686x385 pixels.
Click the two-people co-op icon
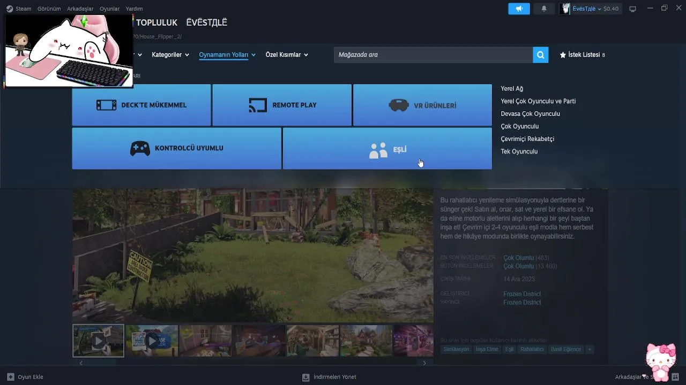[x=378, y=150]
